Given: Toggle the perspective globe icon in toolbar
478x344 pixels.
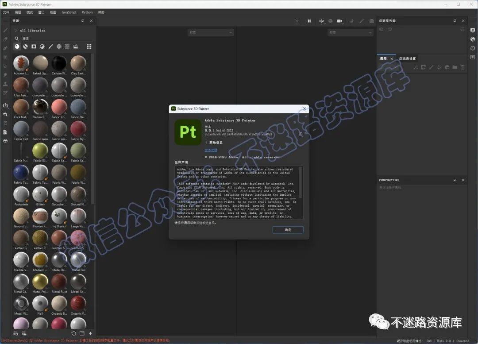Looking at the screenshot, I should point(331,21).
